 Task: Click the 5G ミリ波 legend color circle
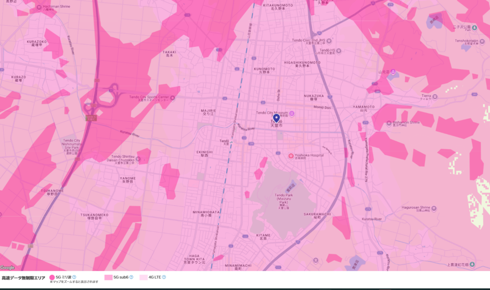52,277
